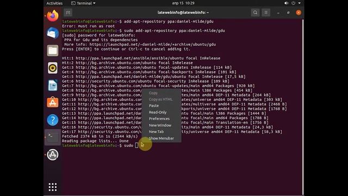Click the 'PPA for Gdu and its dependencies' line
This screenshot has height=196, width=348.
(101, 40)
